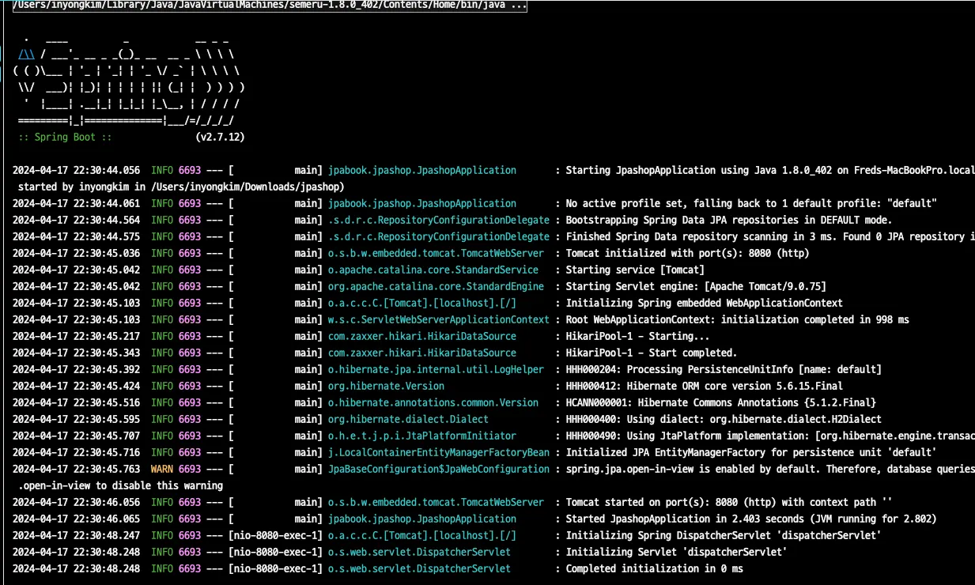Click "Initializing Servlet 'dispatcherServlet'" message
Screen dimensions: 975x585
(x=676, y=552)
